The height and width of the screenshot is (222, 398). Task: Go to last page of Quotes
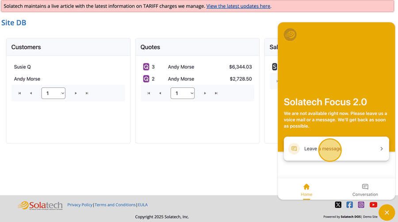216,93
